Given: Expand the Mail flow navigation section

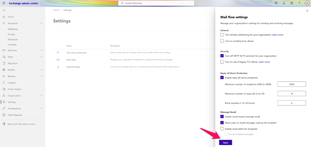Looking at the screenshot, I should (x=41, y=50).
